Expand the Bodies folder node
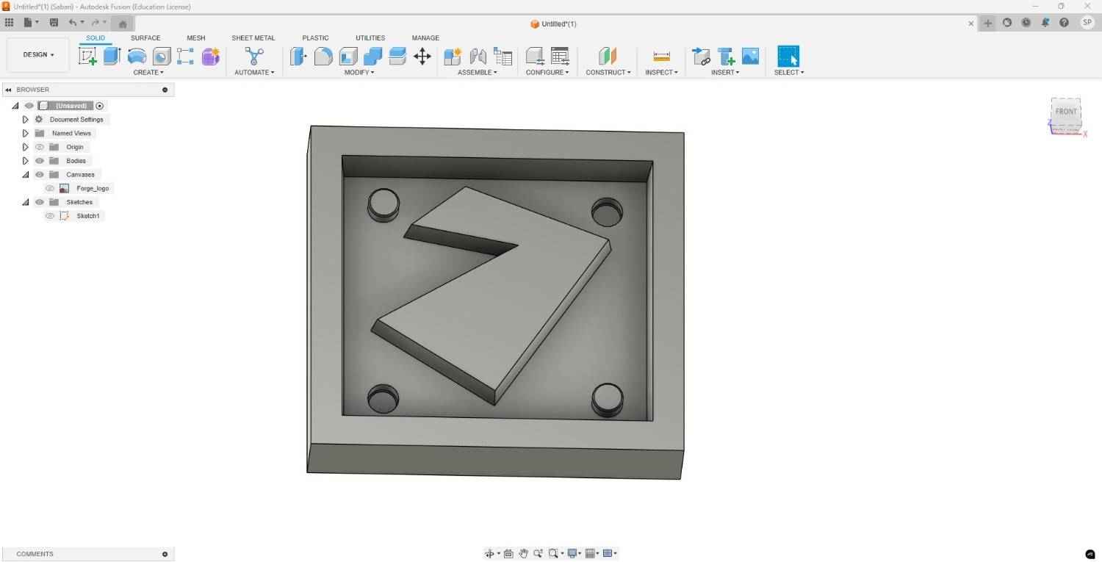The width and height of the screenshot is (1102, 562). click(25, 161)
